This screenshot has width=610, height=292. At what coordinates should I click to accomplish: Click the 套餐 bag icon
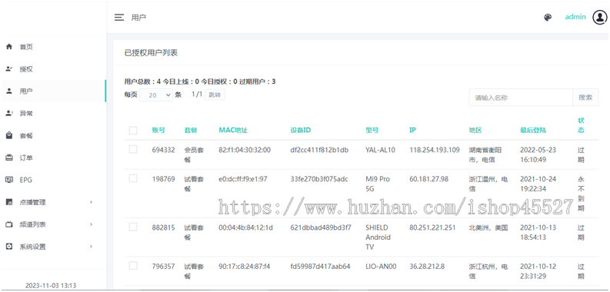[9, 135]
